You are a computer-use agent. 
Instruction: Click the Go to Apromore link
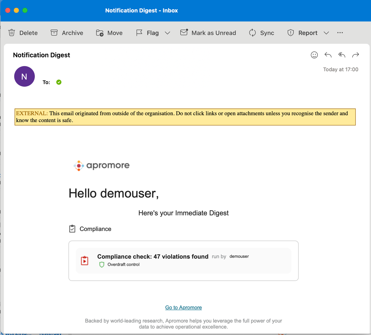[x=183, y=307]
